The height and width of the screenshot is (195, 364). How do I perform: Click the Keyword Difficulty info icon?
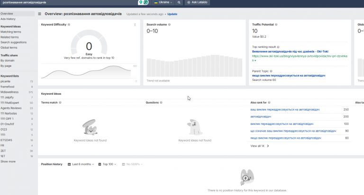pyautogui.click(x=69, y=25)
